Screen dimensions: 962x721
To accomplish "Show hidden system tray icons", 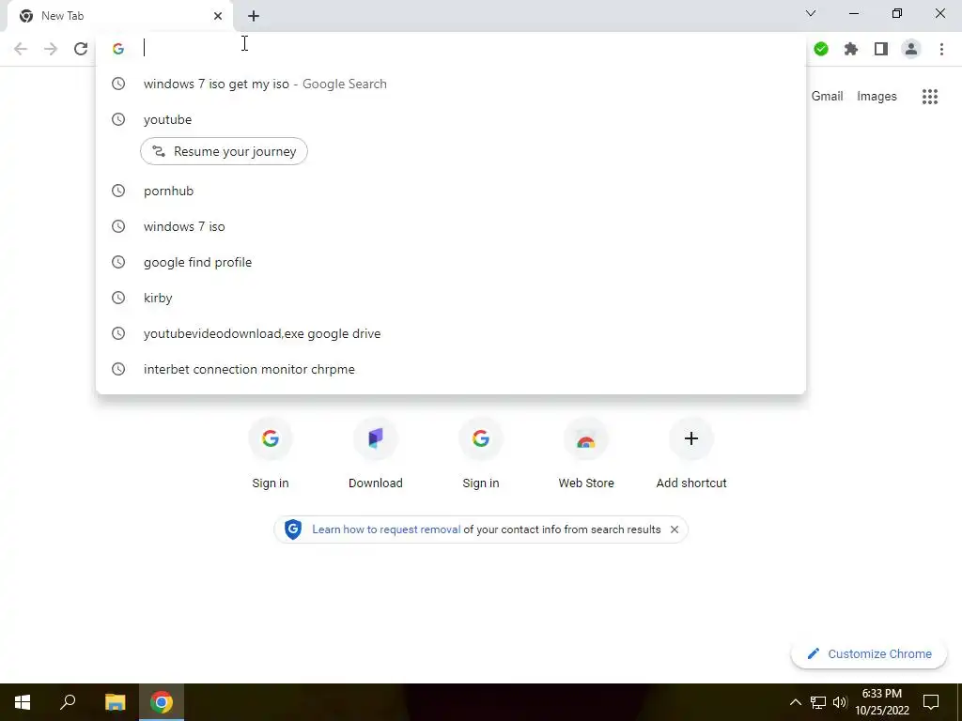I will 795,702.
